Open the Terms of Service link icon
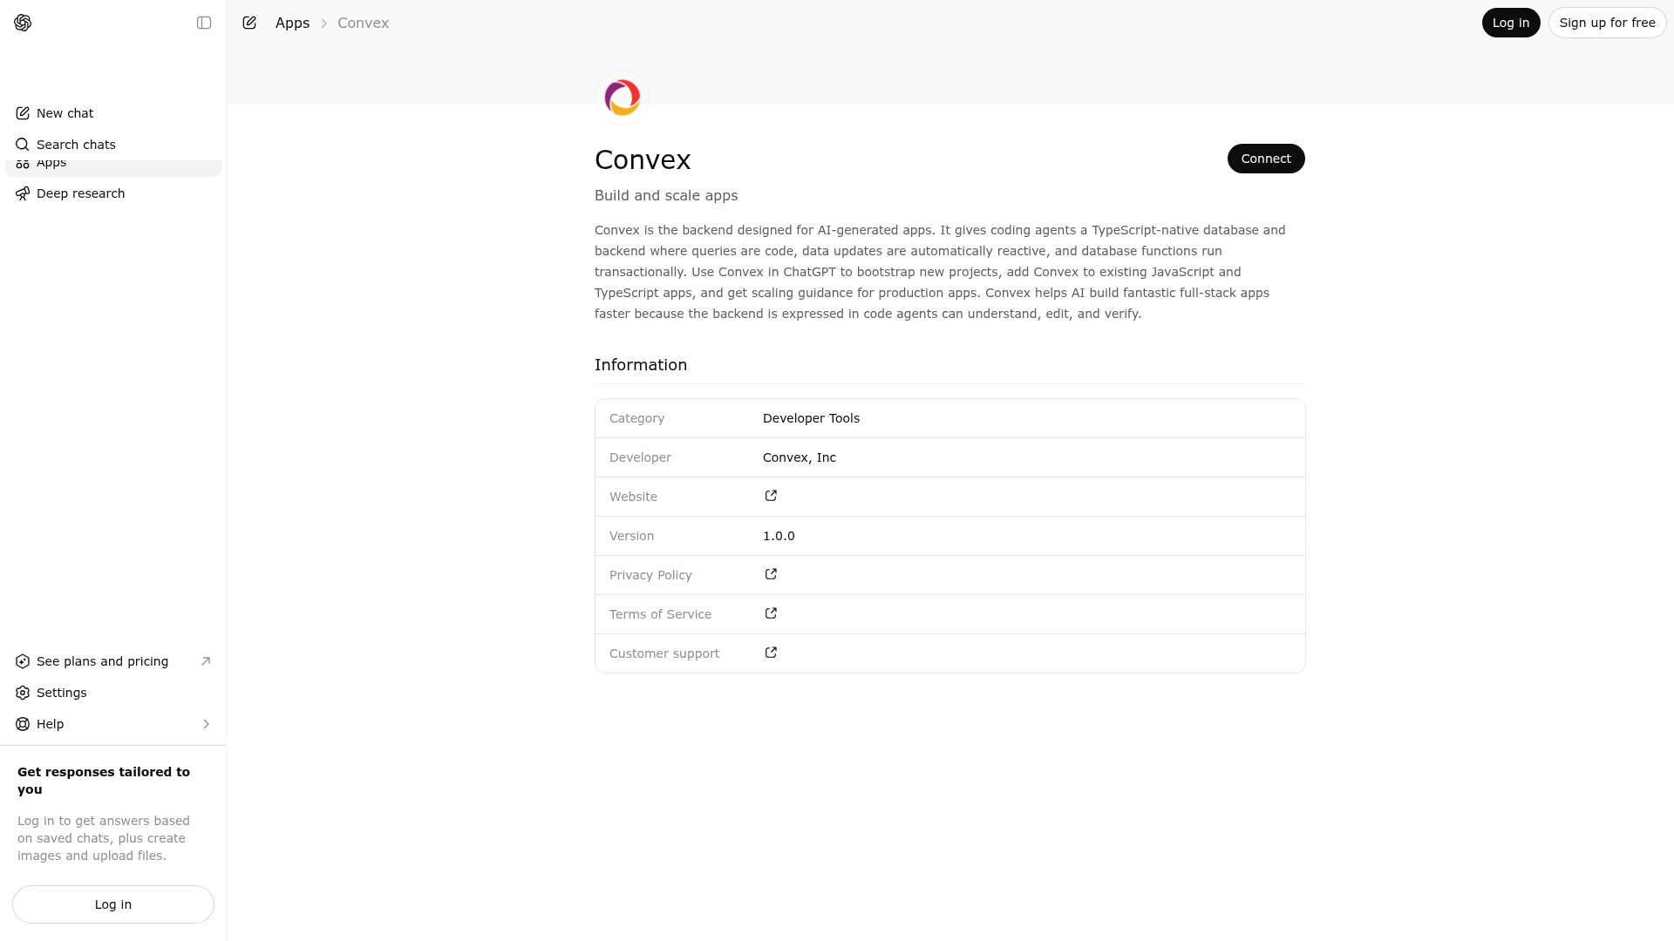The width and height of the screenshot is (1674, 941). click(771, 613)
